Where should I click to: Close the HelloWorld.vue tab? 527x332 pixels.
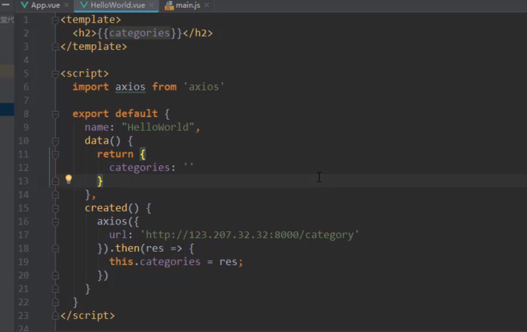151,5
